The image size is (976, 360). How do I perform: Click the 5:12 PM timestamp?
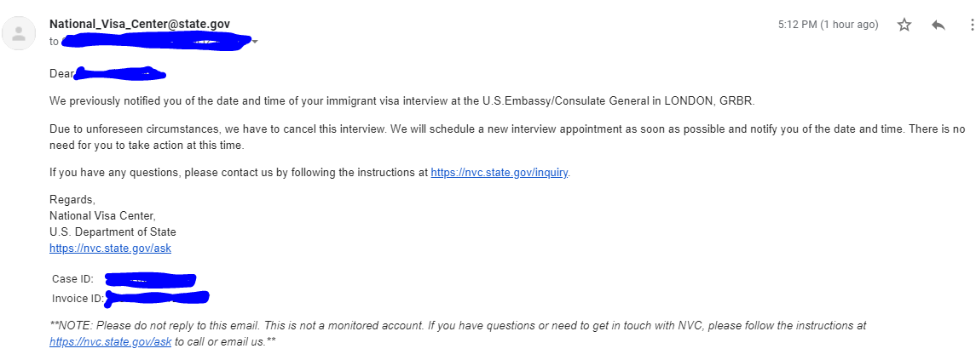tap(829, 25)
